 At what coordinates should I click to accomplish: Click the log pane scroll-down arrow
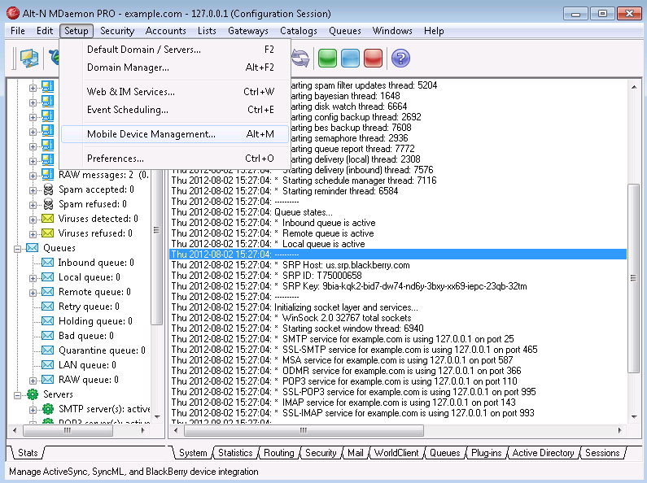pyautogui.click(x=633, y=417)
